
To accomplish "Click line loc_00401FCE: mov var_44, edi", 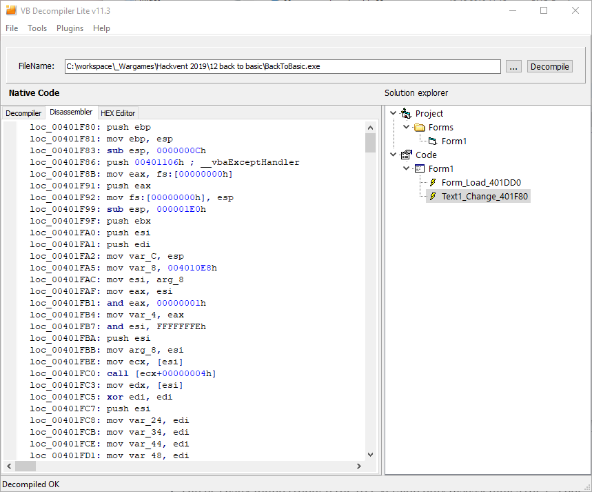I will coord(110,444).
